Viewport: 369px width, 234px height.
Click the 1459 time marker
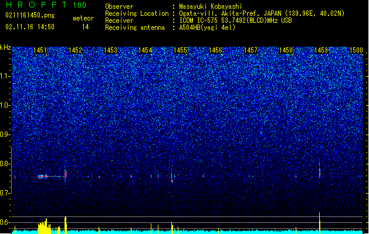coord(321,50)
